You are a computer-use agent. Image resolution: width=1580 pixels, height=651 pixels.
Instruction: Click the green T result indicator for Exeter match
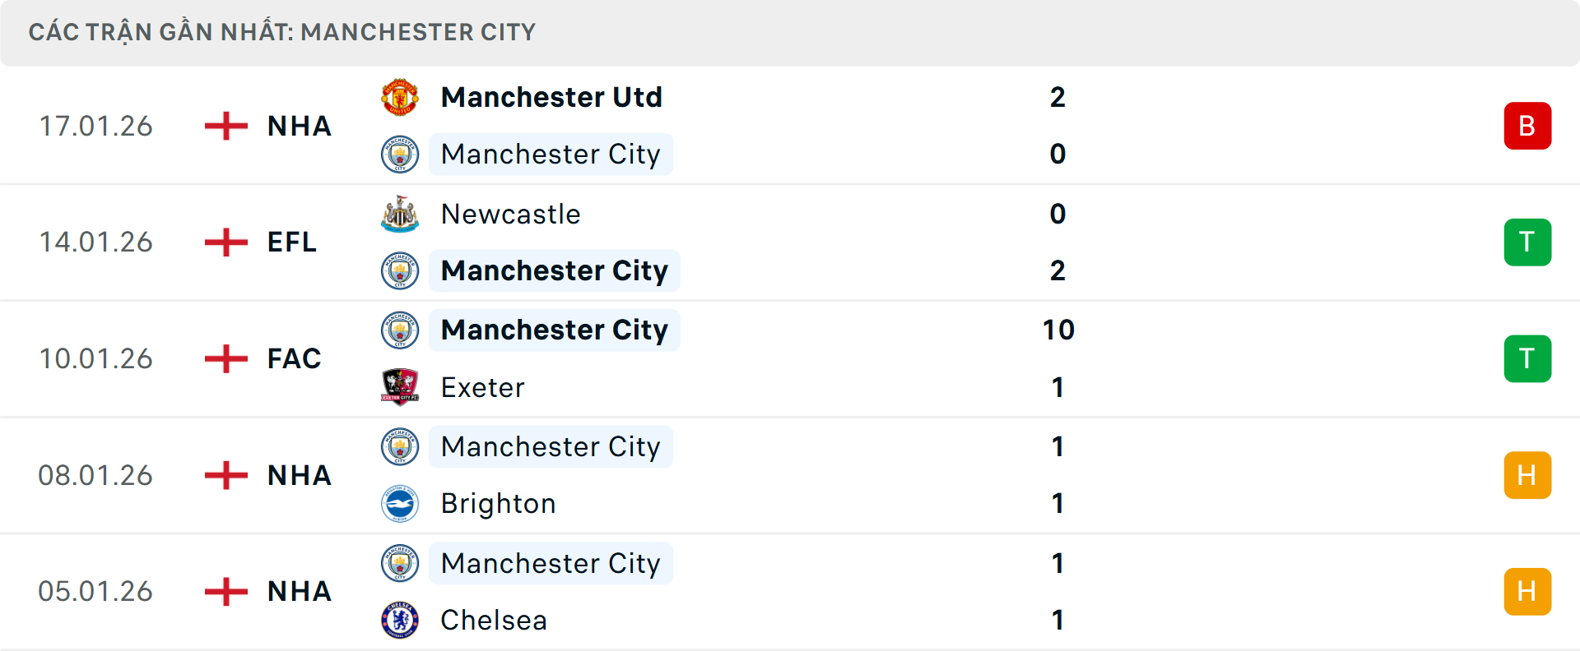[1527, 358]
